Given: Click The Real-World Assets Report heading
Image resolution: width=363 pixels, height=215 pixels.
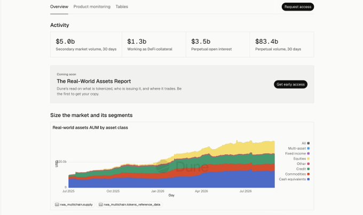Looking at the screenshot, I should (x=94, y=81).
